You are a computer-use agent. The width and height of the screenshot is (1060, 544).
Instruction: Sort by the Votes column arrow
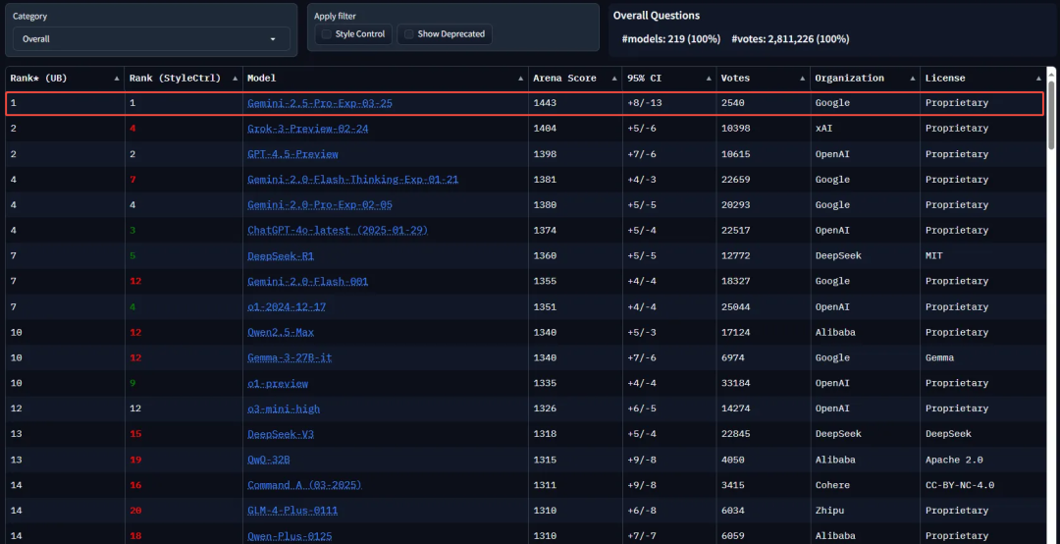803,79
